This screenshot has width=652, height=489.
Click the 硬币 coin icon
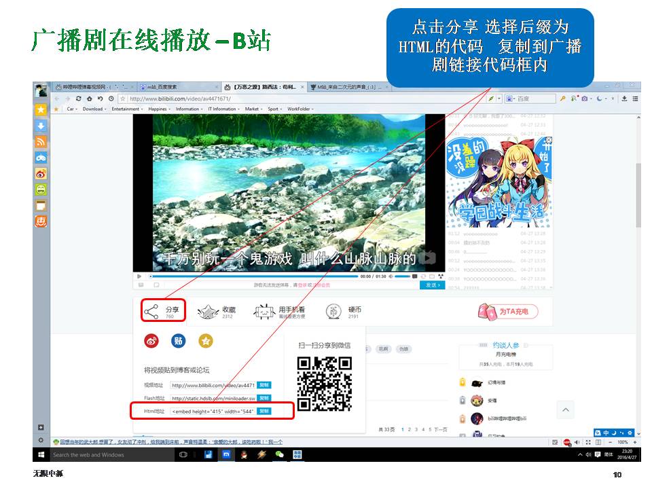(333, 312)
